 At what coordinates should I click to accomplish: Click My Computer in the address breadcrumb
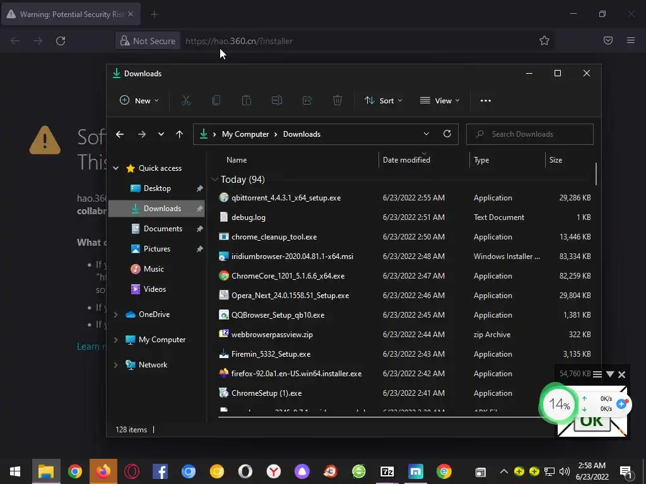(245, 134)
